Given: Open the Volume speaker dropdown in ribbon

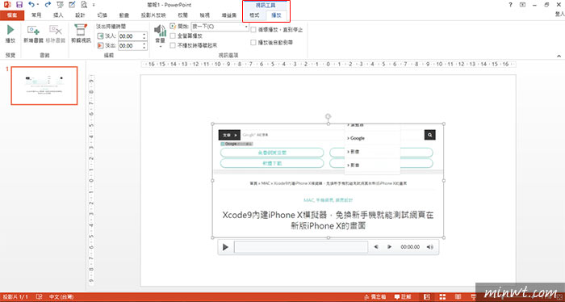Looking at the screenshot, I should [x=160, y=36].
